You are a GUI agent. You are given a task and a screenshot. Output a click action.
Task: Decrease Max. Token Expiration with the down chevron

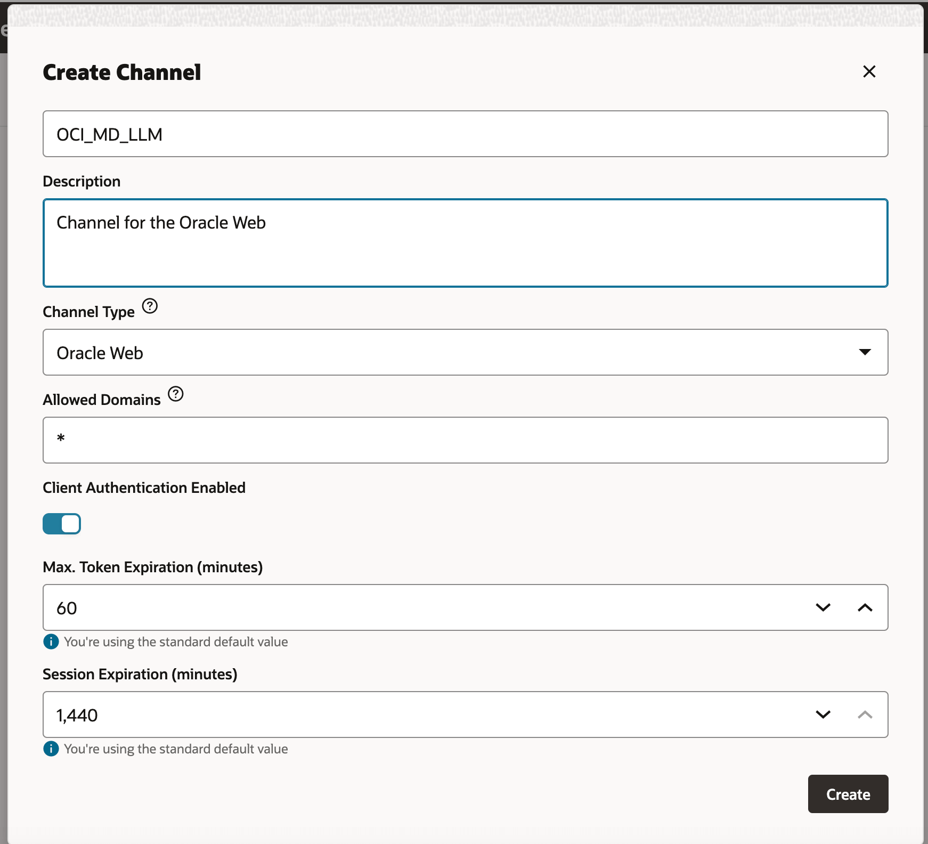point(823,607)
